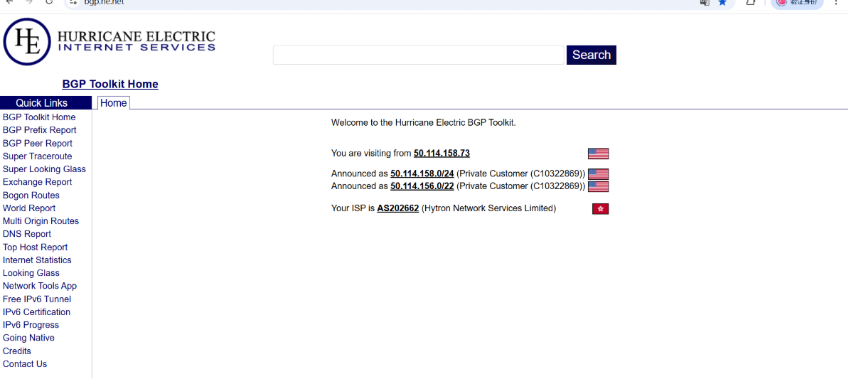Open the browser profile chip
The image size is (861, 379).
[x=798, y=3]
